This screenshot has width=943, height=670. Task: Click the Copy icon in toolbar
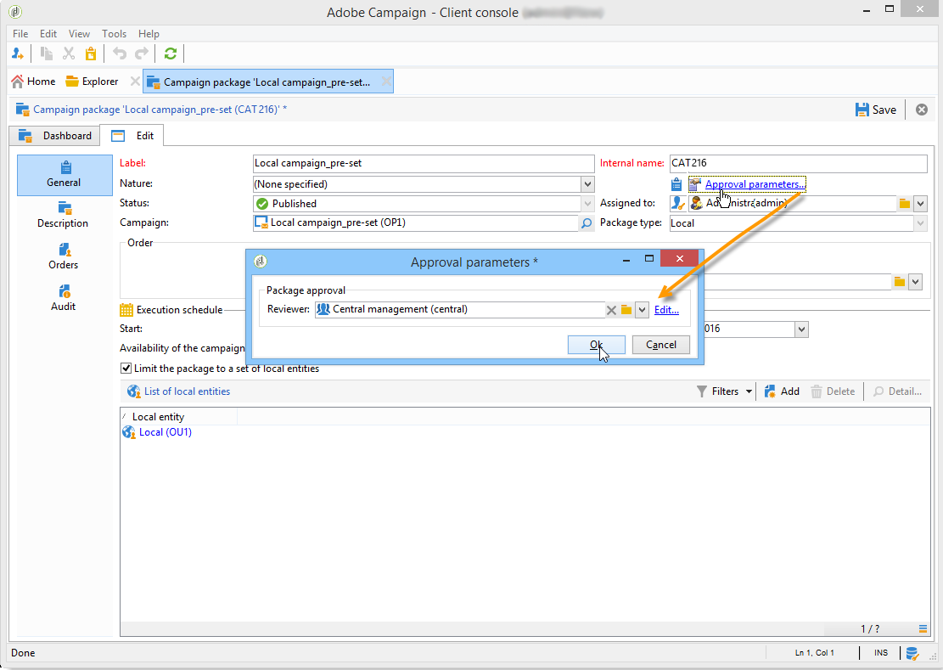click(47, 53)
